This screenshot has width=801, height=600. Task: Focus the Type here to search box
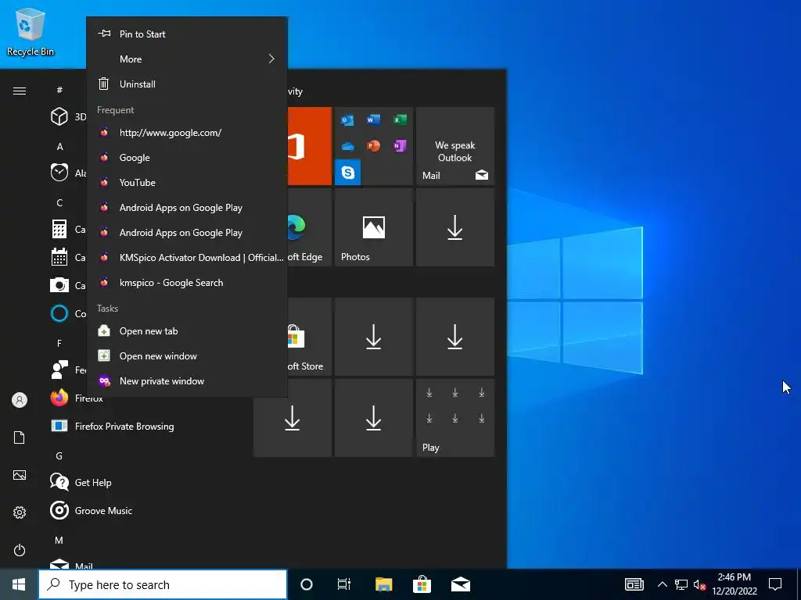(x=163, y=584)
